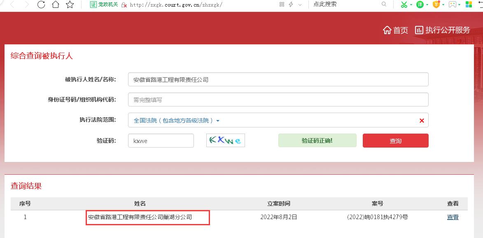Click the translate icon in the toolbar
Screen dimensions: 483x238
pos(420,4)
